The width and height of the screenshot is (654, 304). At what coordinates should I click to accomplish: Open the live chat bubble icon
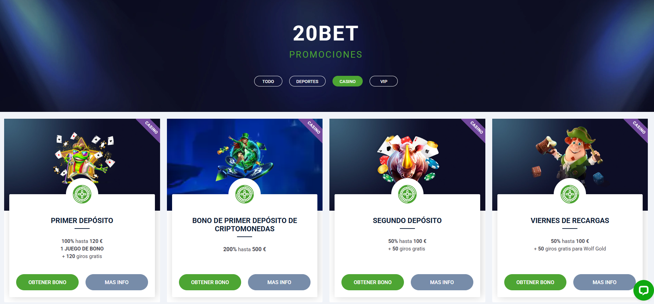pos(643,290)
